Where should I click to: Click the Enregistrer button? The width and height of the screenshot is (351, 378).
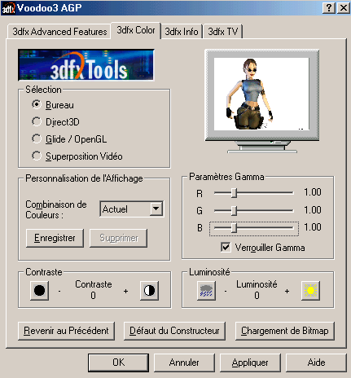coord(55,238)
